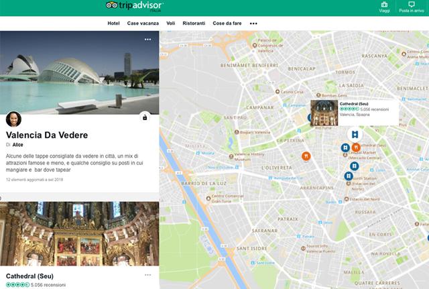The image size is (429, 289).
Task: Click Estacio del Nord map marker
Action: point(347,199)
